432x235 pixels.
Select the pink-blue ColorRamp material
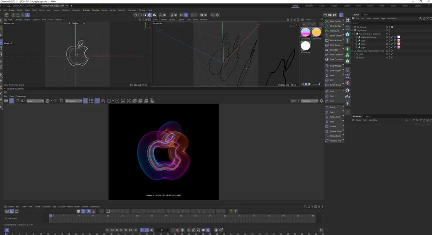[305, 32]
